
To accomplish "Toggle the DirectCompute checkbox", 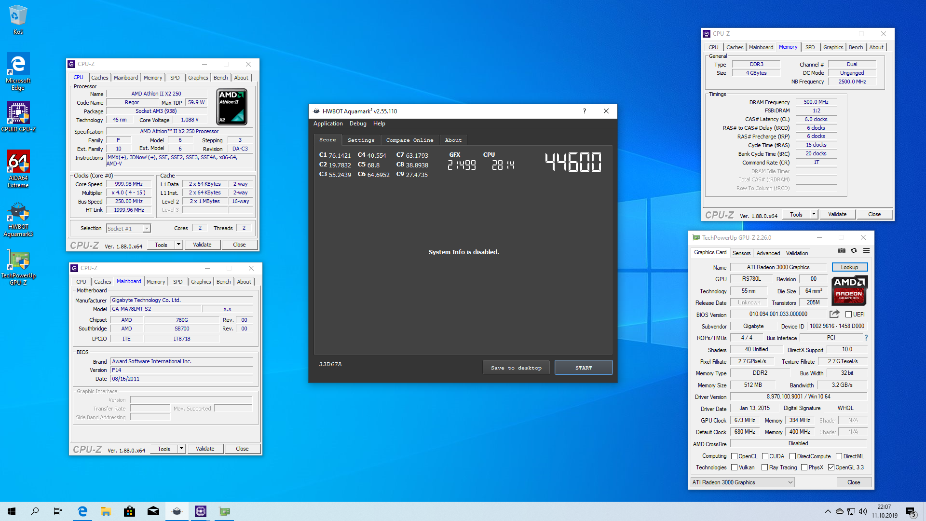I will point(792,456).
